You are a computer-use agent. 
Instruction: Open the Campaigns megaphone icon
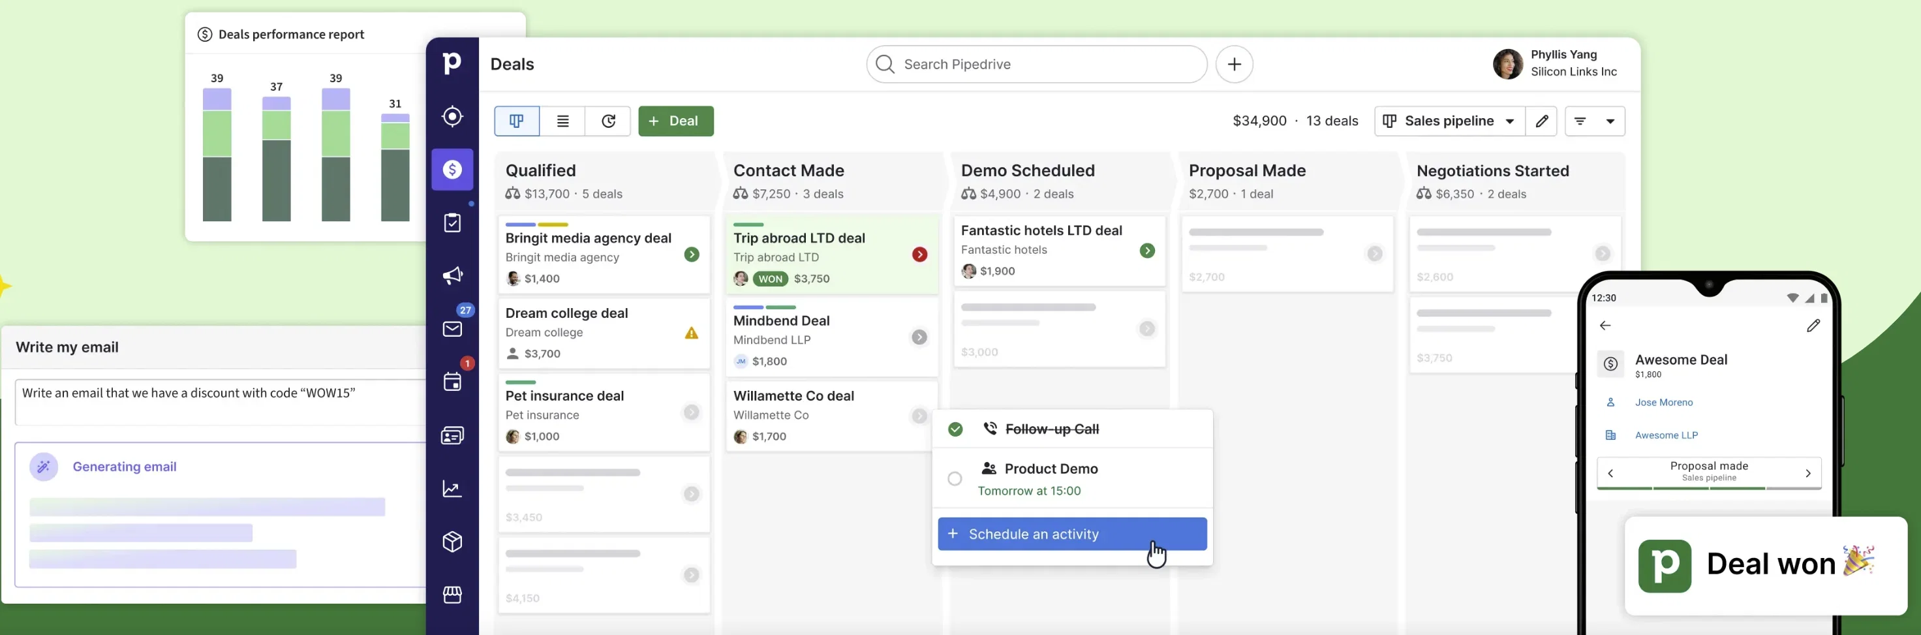point(452,275)
